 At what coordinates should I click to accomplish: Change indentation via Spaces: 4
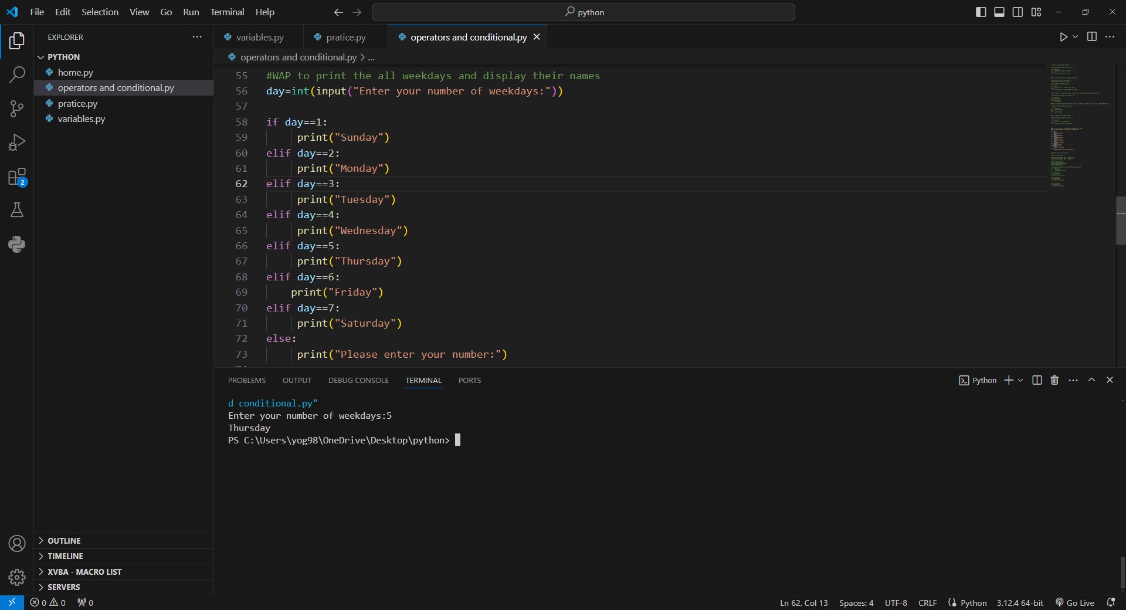[856, 602]
